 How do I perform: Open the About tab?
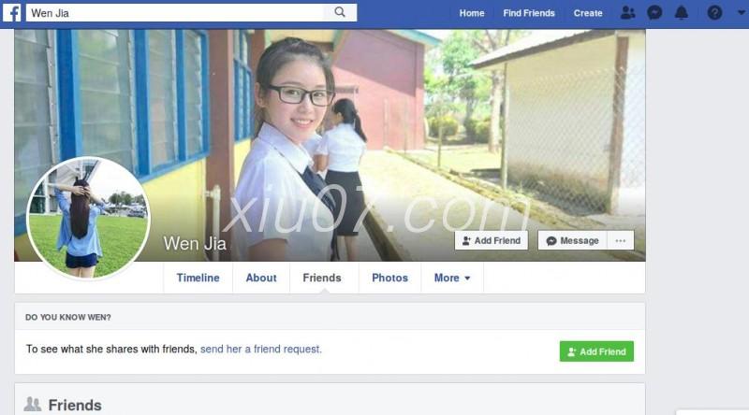[261, 278]
